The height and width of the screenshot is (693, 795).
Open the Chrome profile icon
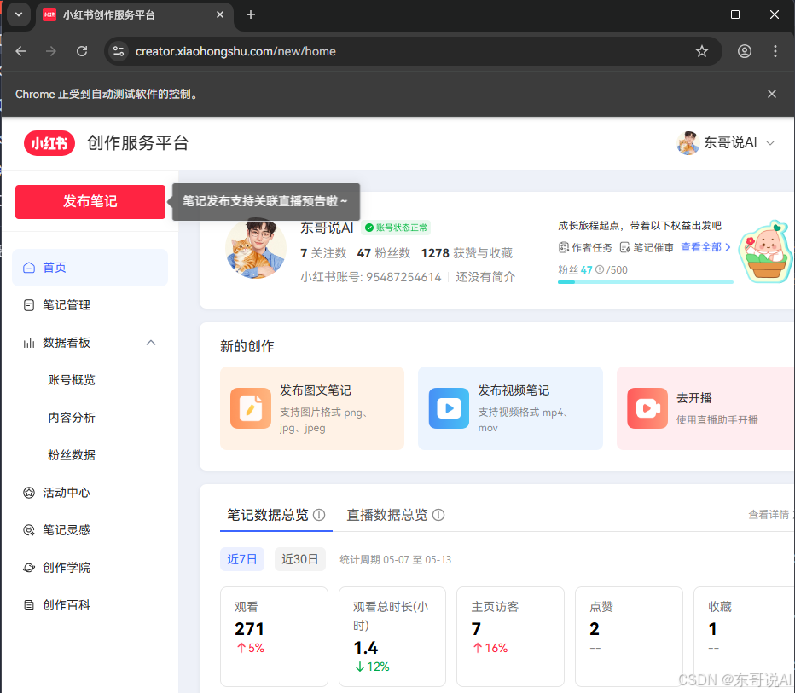click(x=745, y=51)
